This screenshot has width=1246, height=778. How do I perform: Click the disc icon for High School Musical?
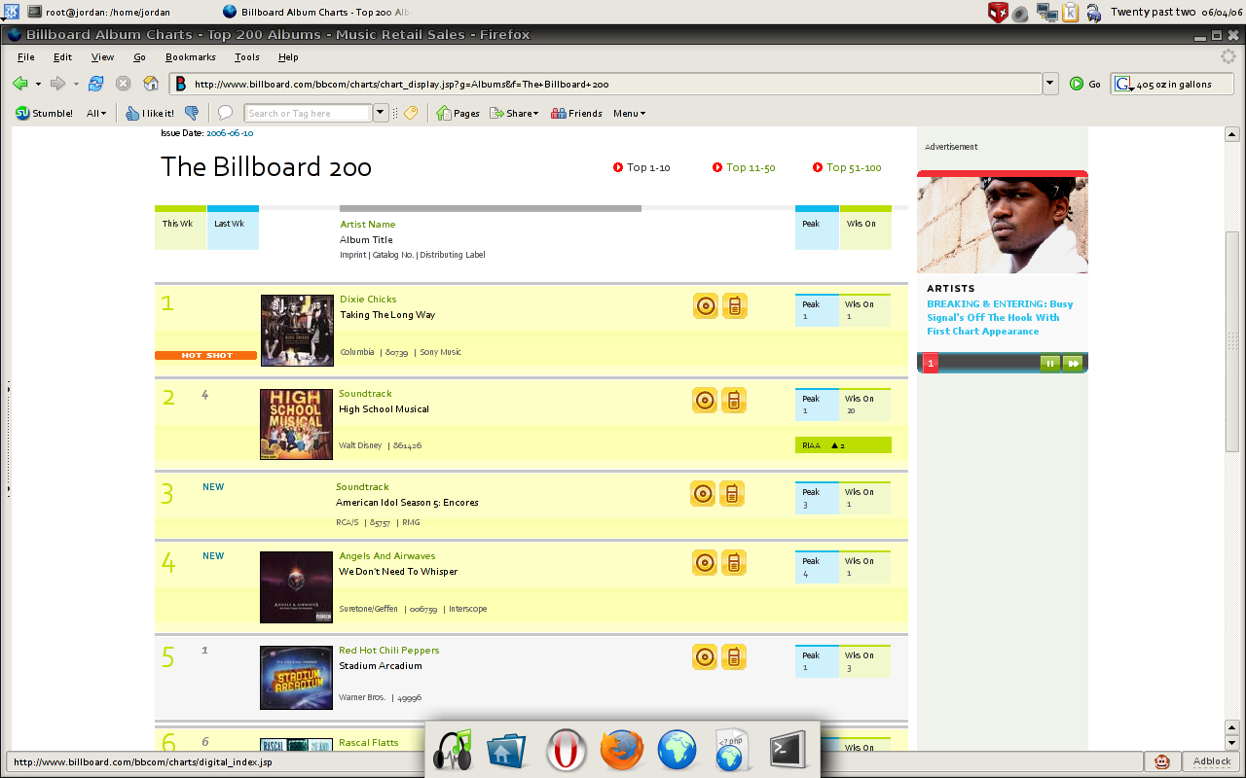click(705, 400)
